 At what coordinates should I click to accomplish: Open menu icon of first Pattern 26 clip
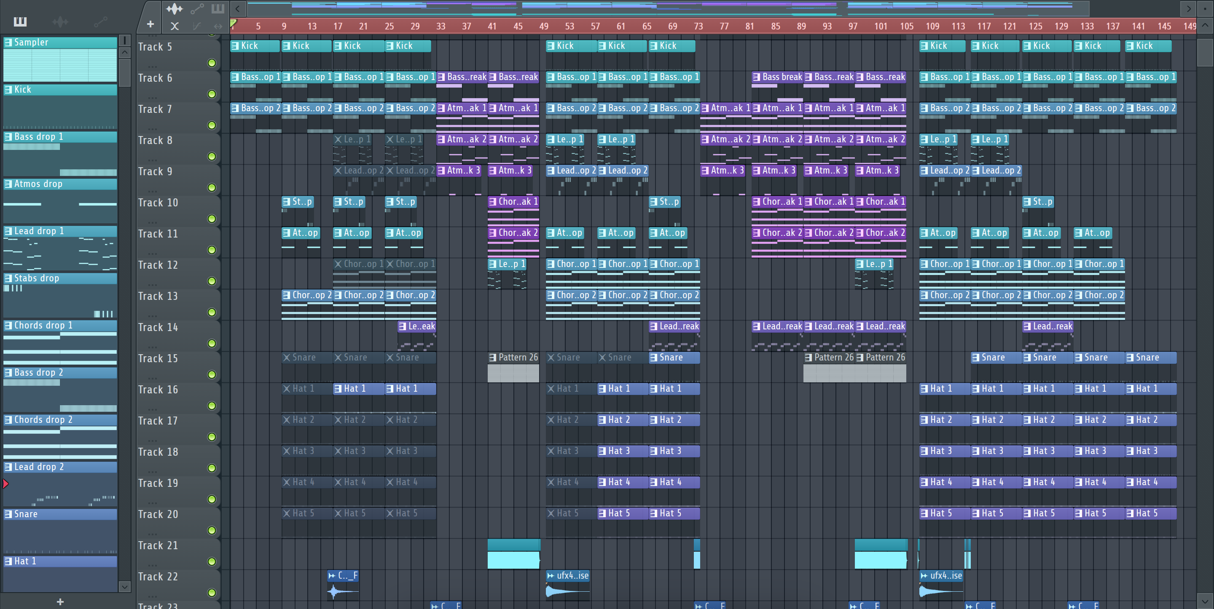click(x=492, y=358)
